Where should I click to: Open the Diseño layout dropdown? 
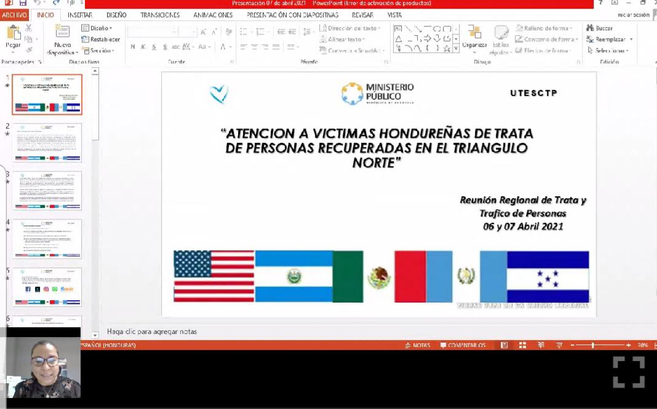pos(97,28)
